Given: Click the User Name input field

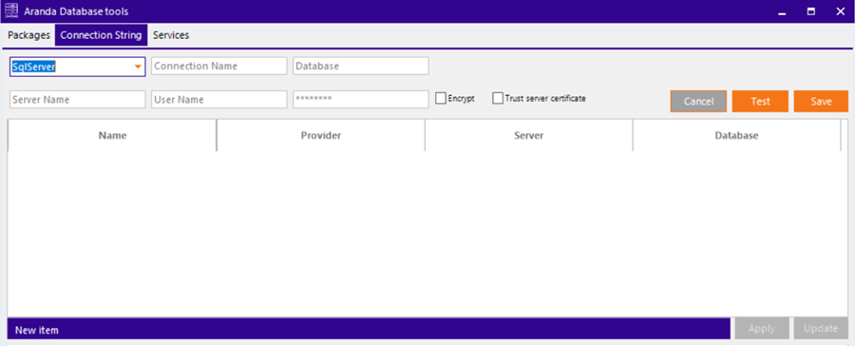Looking at the screenshot, I should (219, 100).
